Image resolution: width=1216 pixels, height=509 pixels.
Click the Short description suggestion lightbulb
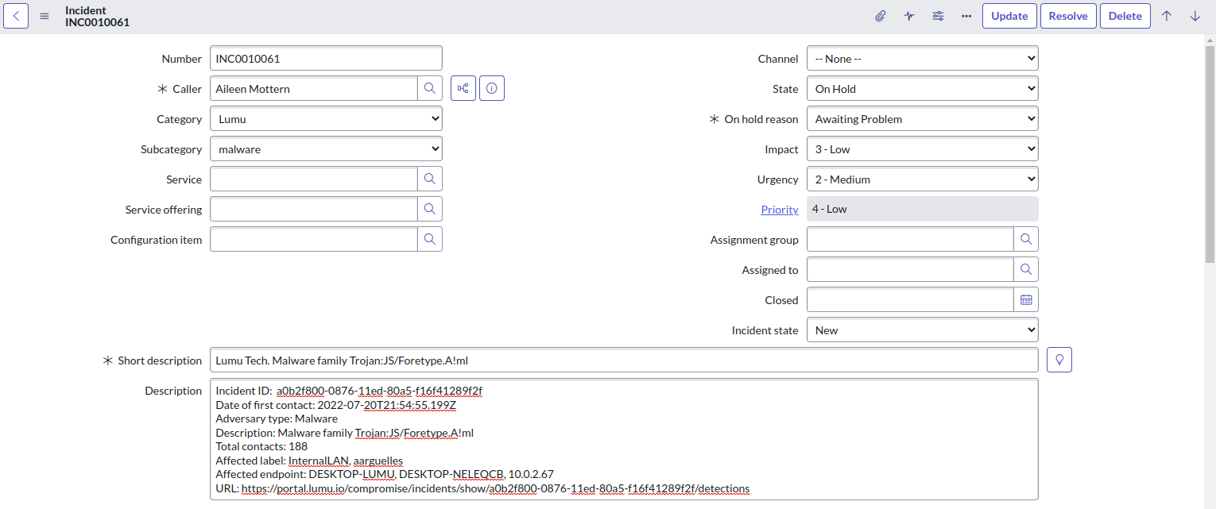(1059, 360)
